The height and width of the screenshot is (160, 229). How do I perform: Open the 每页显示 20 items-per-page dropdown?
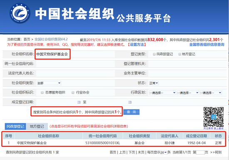tap(164, 153)
